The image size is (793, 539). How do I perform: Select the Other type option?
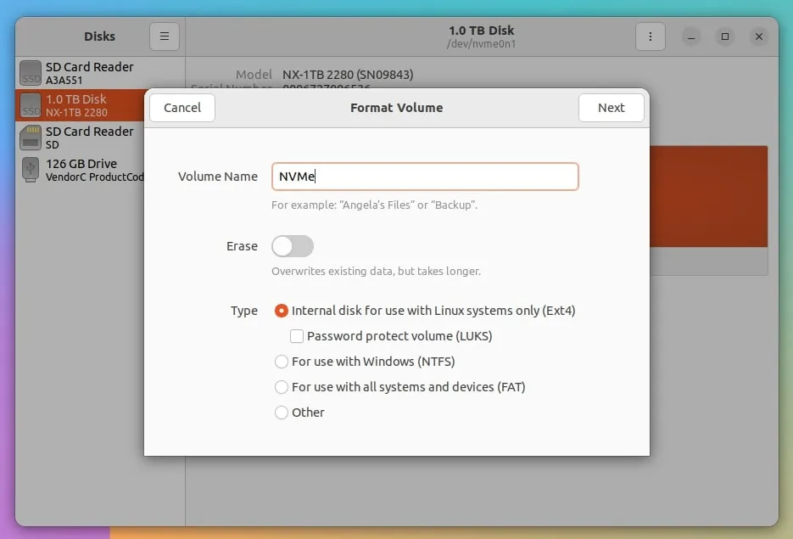point(282,413)
